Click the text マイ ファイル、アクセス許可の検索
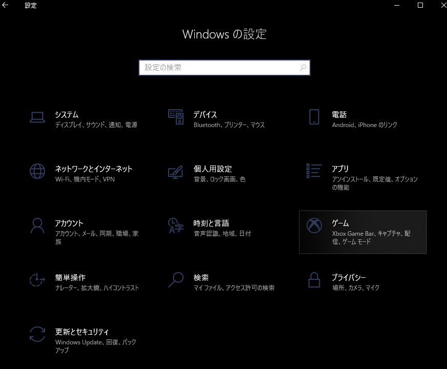447x369 pixels. click(234, 288)
